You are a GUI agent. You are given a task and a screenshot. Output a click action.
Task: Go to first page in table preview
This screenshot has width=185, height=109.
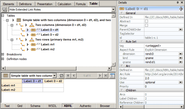click(68, 76)
